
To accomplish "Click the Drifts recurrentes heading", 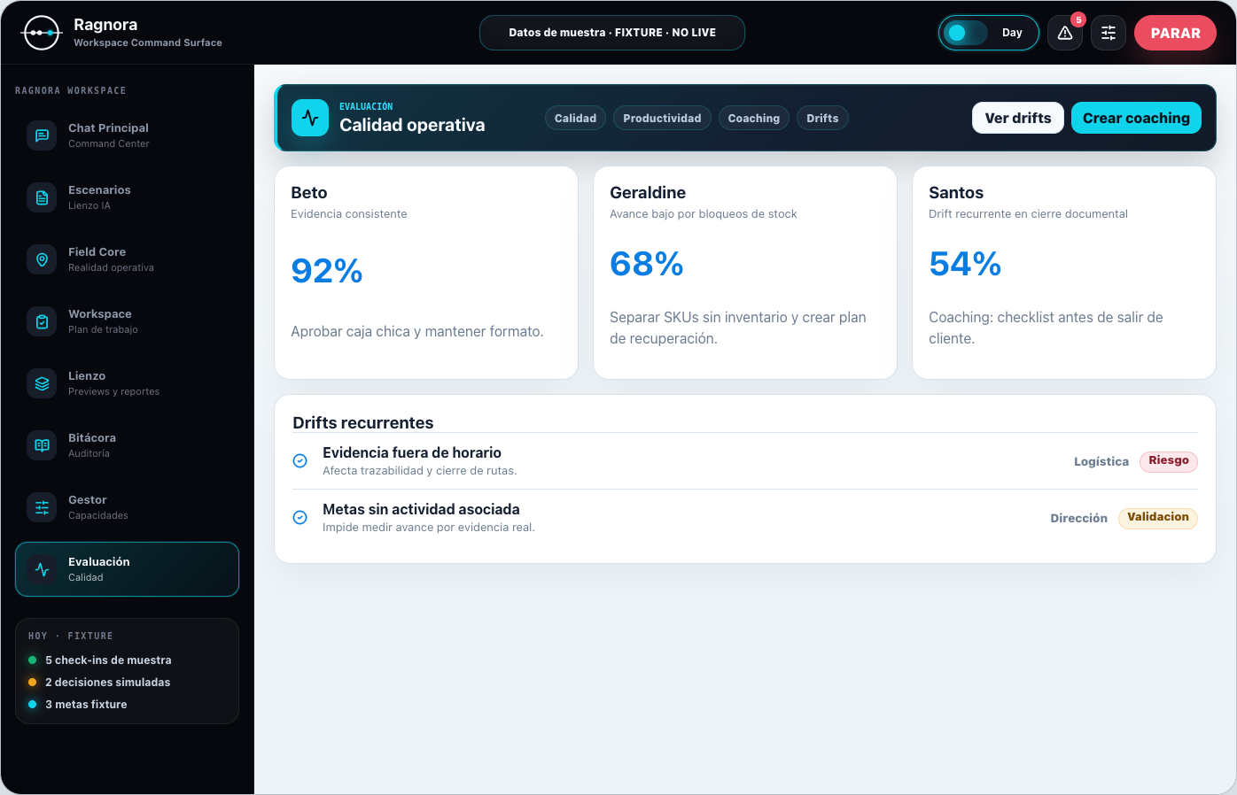I will point(363,422).
